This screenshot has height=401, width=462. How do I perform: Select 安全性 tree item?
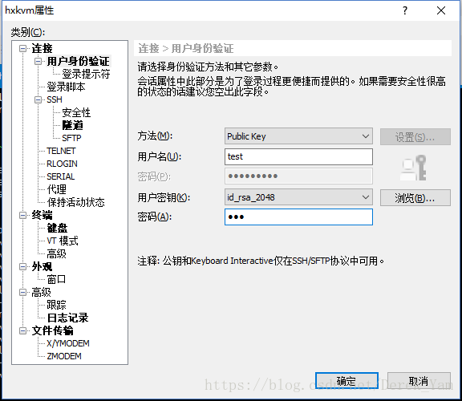click(x=76, y=112)
